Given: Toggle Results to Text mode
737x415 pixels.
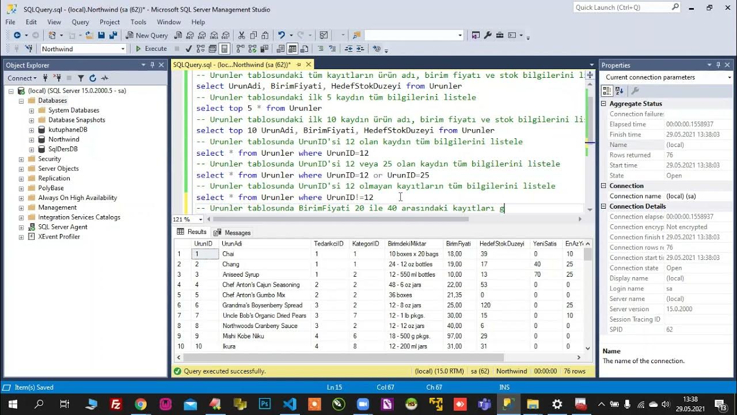Looking at the screenshot, I should [x=280, y=49].
